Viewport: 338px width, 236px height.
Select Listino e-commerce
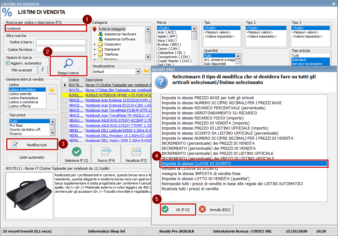coord(23,102)
